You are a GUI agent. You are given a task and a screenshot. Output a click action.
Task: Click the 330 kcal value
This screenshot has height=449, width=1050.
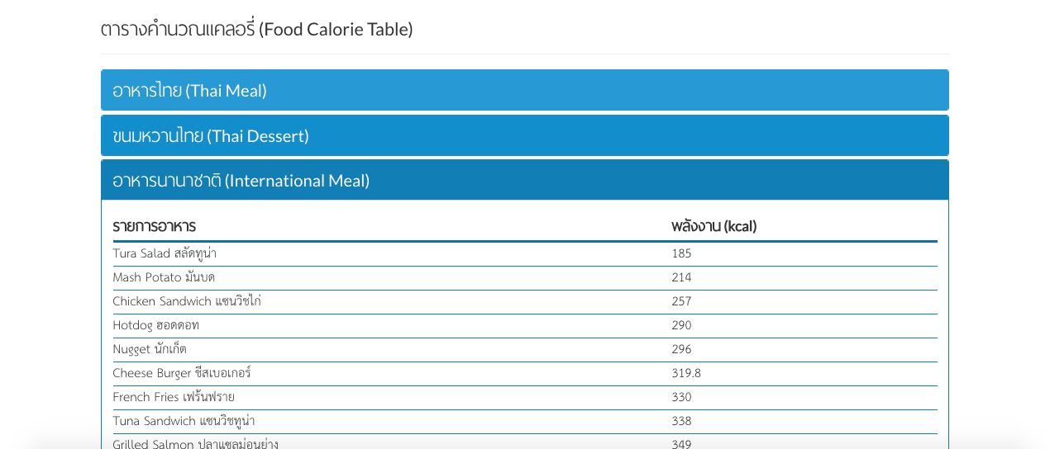681,397
